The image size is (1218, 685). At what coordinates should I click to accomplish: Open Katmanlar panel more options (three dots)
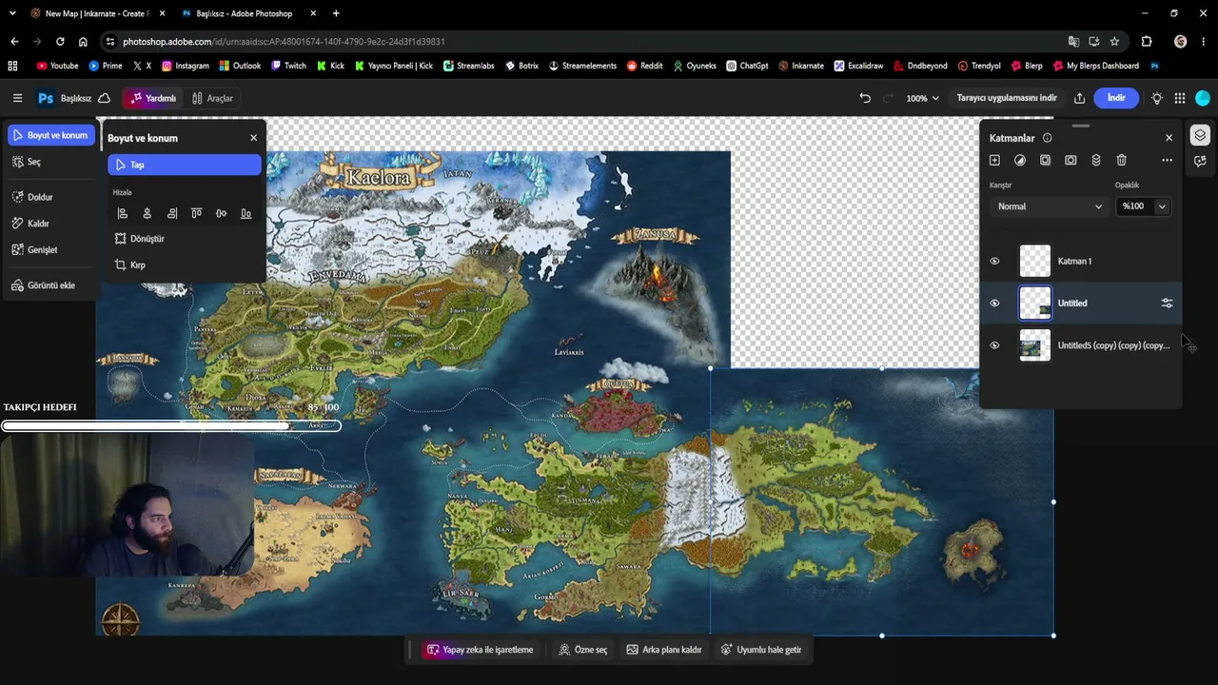[x=1167, y=160]
